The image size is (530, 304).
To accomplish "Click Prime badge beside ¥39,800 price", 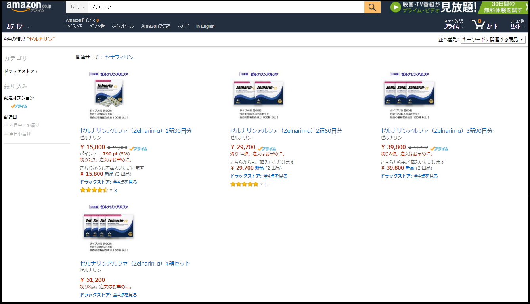I will (x=439, y=149).
